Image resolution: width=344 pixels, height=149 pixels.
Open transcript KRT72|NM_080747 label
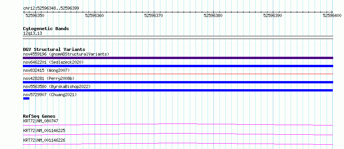coord(41,121)
